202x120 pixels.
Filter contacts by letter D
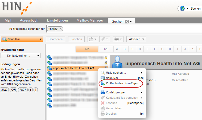click(140, 49)
